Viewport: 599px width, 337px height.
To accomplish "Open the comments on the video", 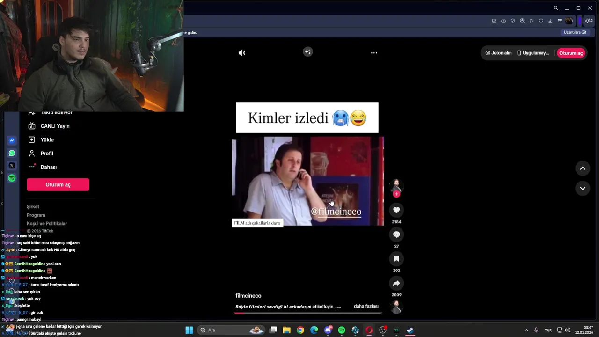I will click(396, 234).
